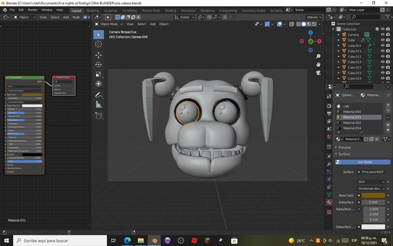The width and height of the screenshot is (393, 246).
Task: Click the outliner search field
Action: [x=365, y=17]
